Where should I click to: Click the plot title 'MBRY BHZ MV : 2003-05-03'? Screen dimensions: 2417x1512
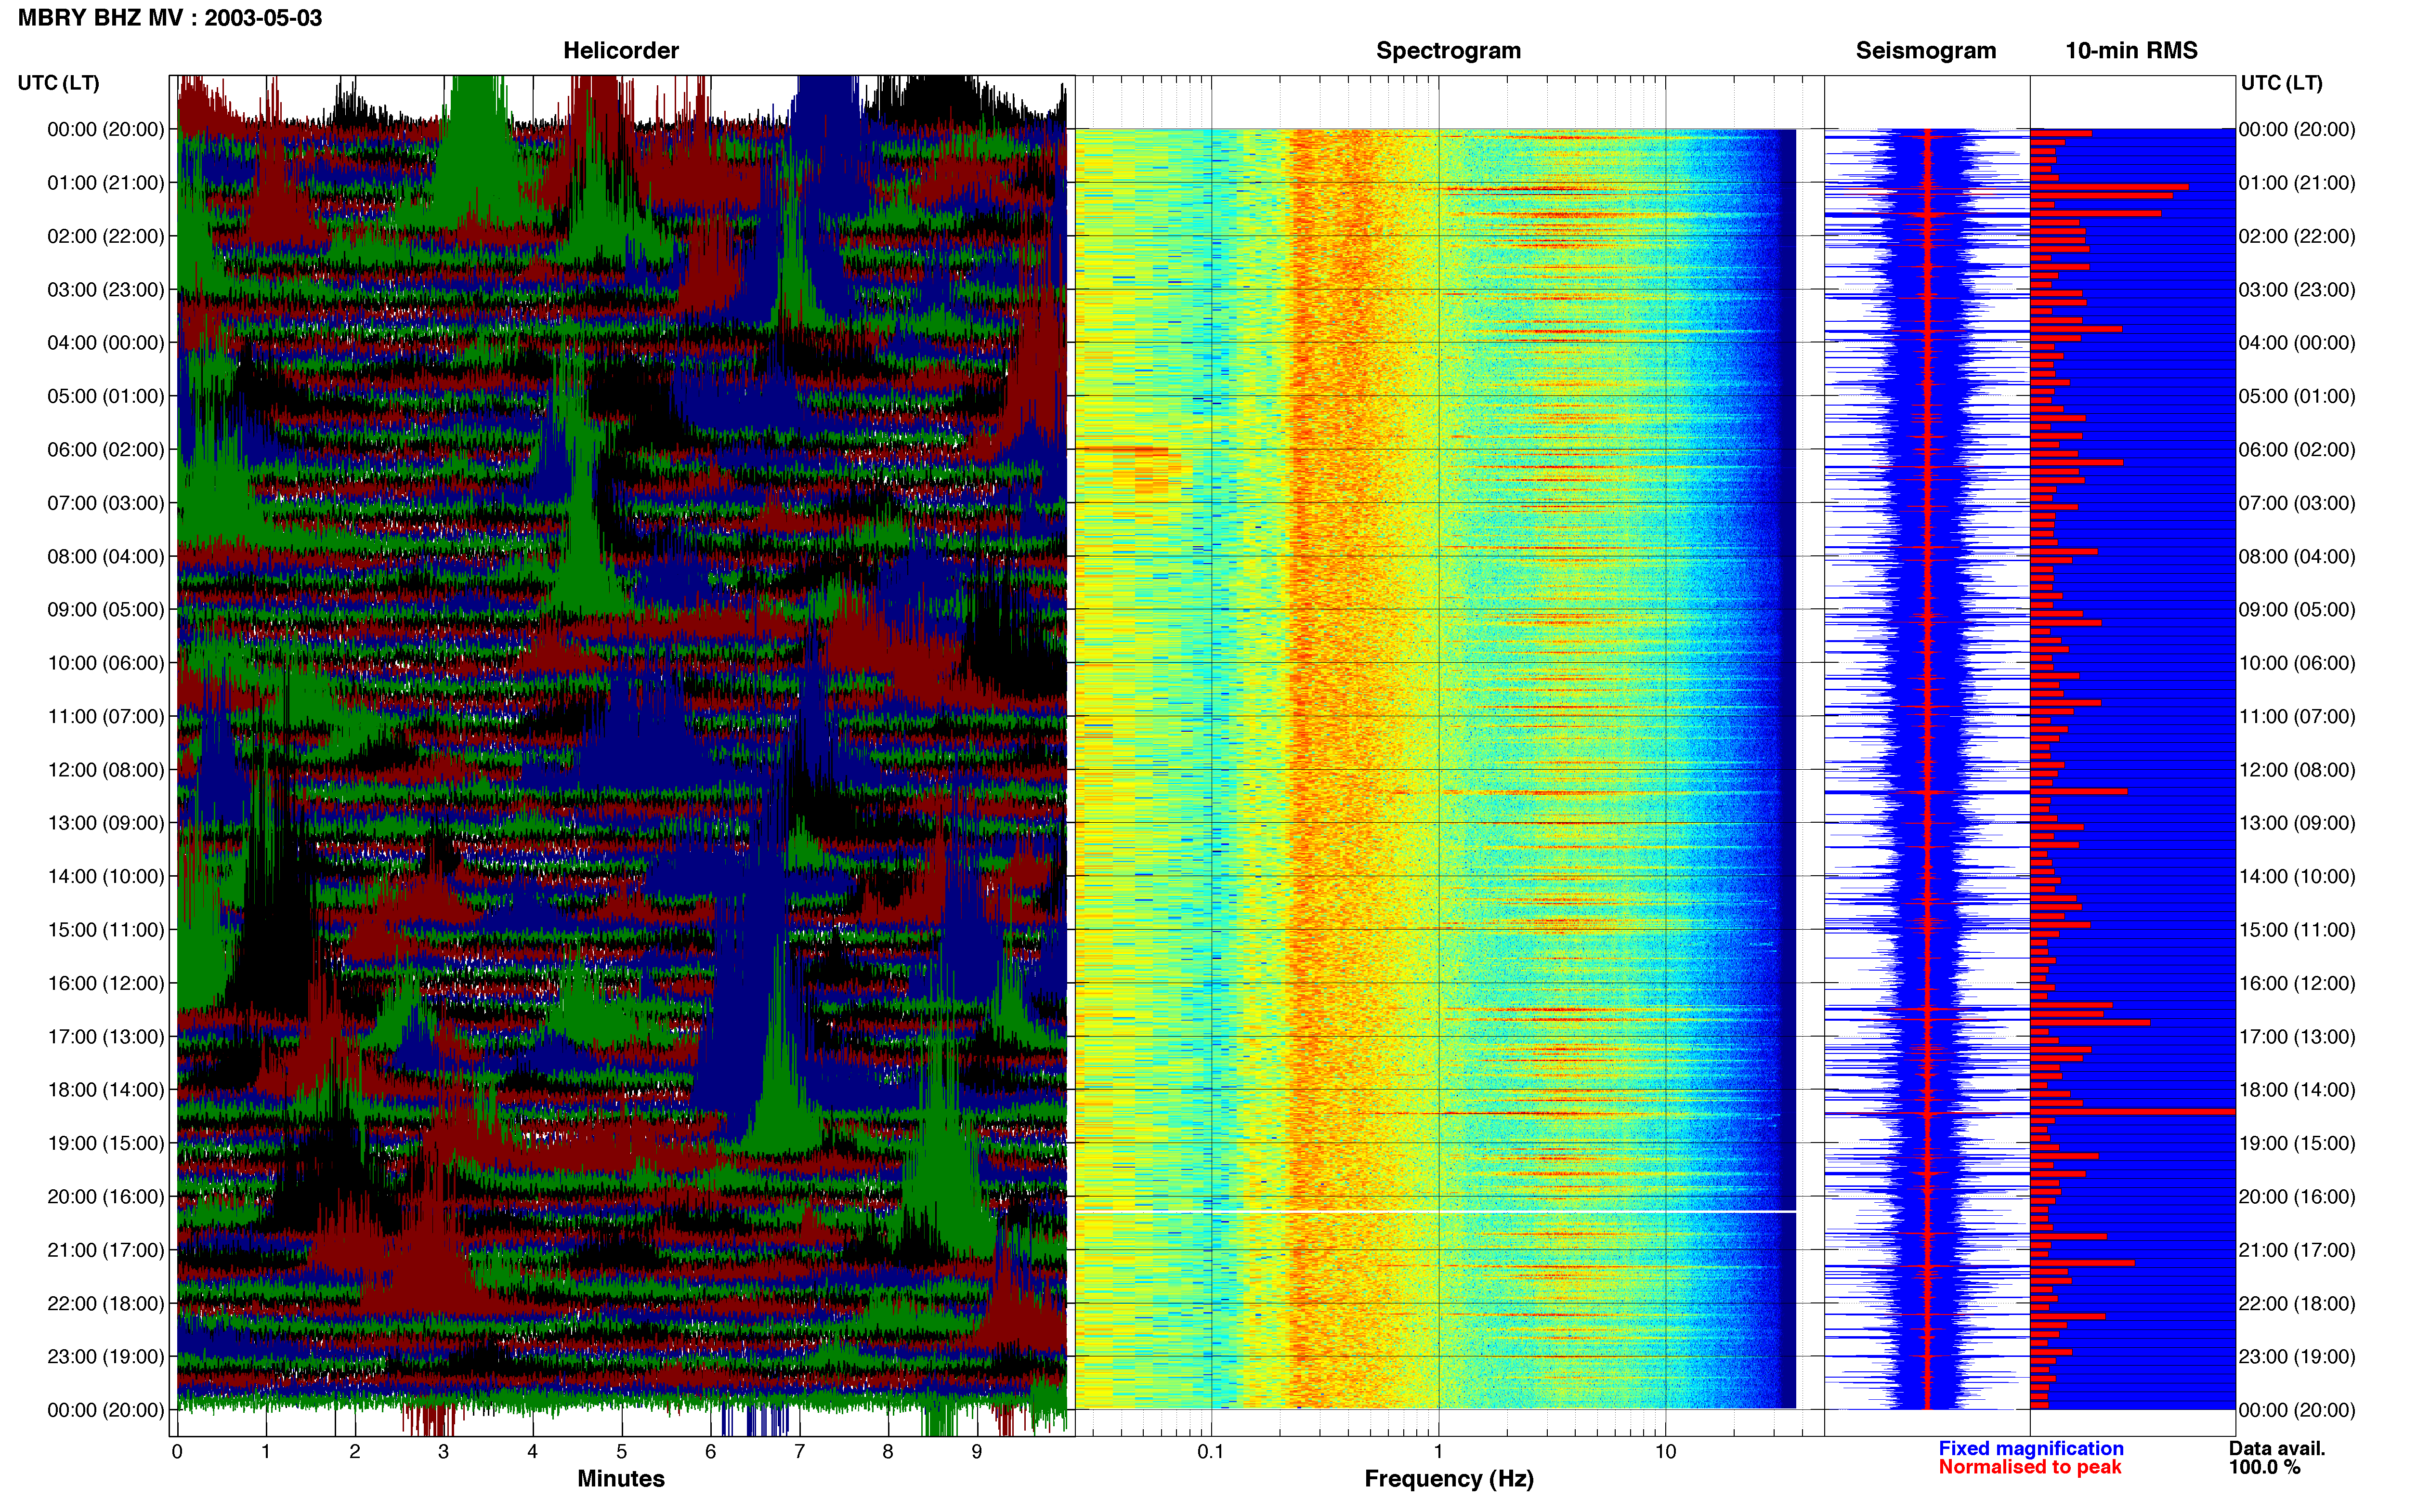[170, 18]
